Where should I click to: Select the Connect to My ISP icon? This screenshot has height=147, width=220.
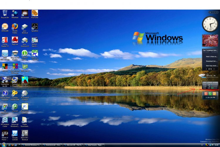(x=5, y=82)
